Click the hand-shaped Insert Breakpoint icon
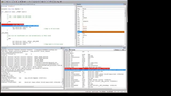This screenshot has height=96, width=171. click(x=30, y=2)
